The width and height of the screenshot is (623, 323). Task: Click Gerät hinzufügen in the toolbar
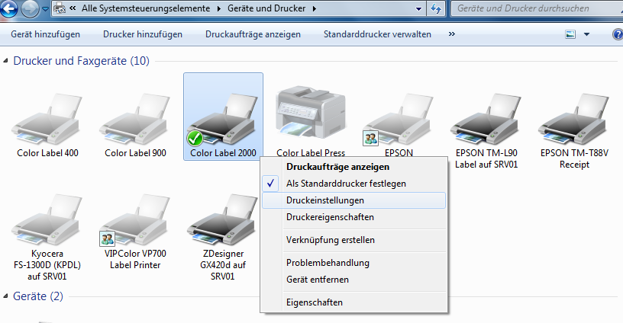(x=45, y=34)
